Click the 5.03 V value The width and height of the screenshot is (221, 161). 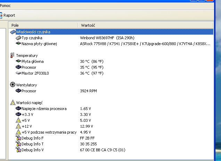tap(85, 120)
